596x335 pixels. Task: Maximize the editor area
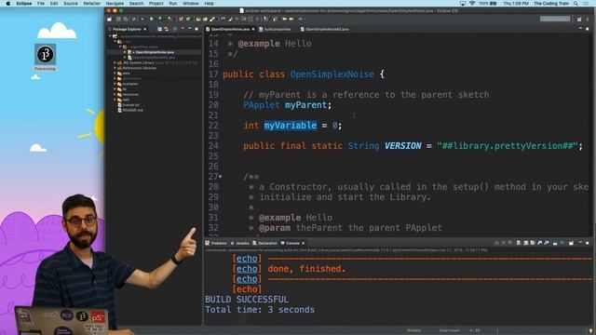[x=588, y=29]
